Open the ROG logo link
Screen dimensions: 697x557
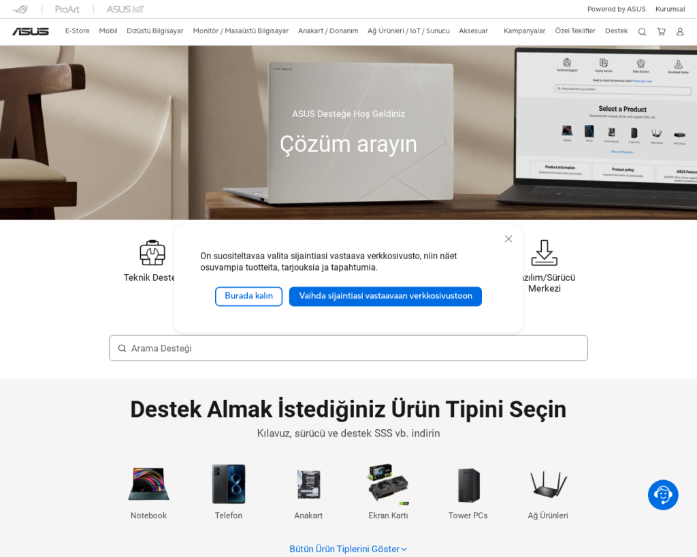coord(20,10)
